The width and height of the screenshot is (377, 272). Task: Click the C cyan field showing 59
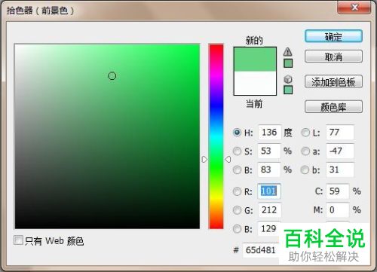coord(338,191)
